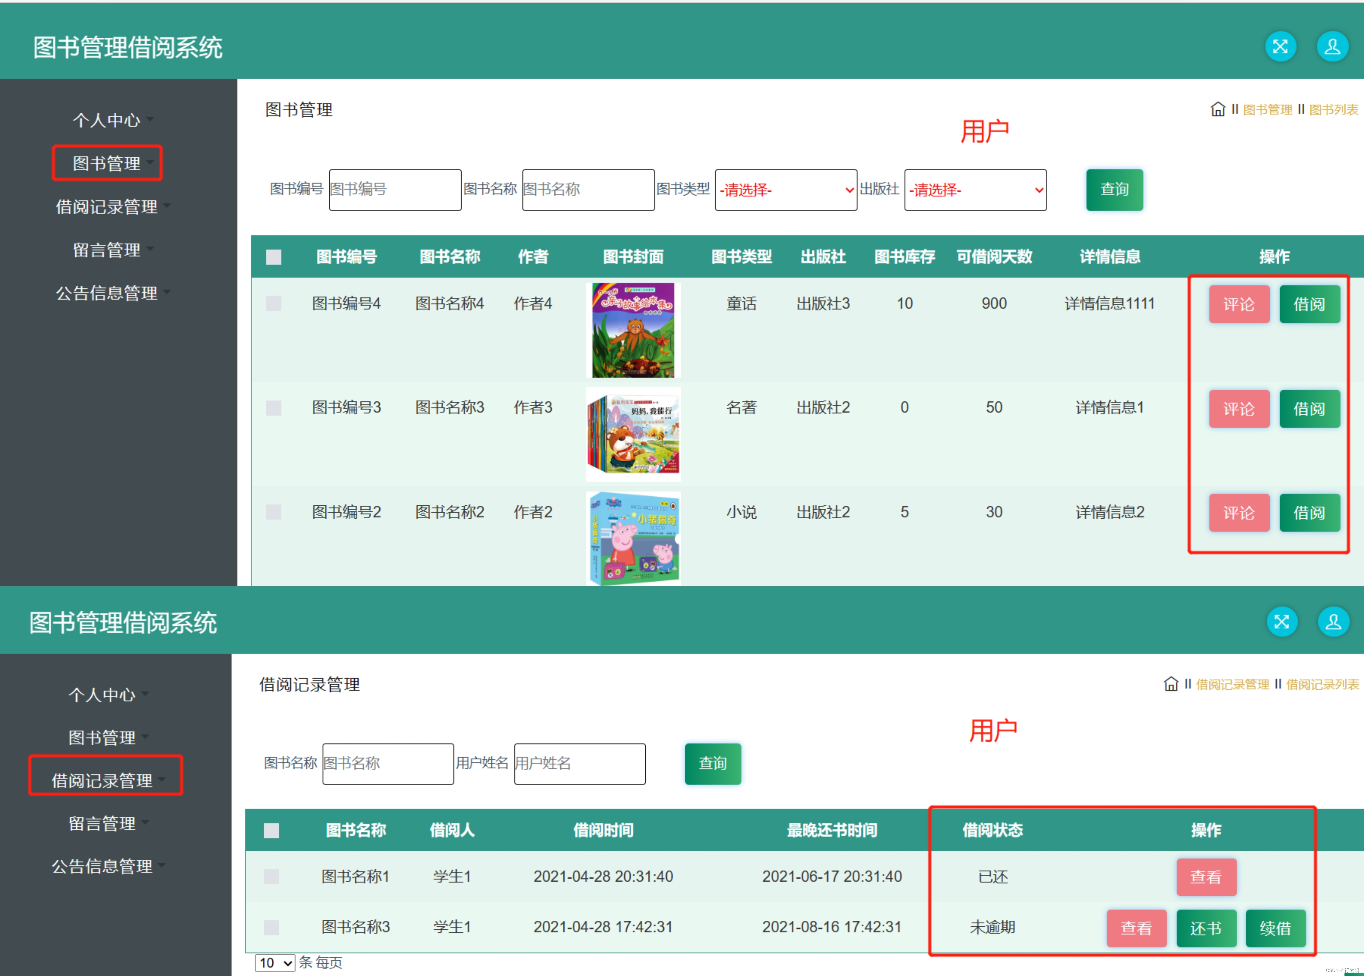Click fullscreen icon in top header
Viewport: 1364px width, 976px height.
1280,47
